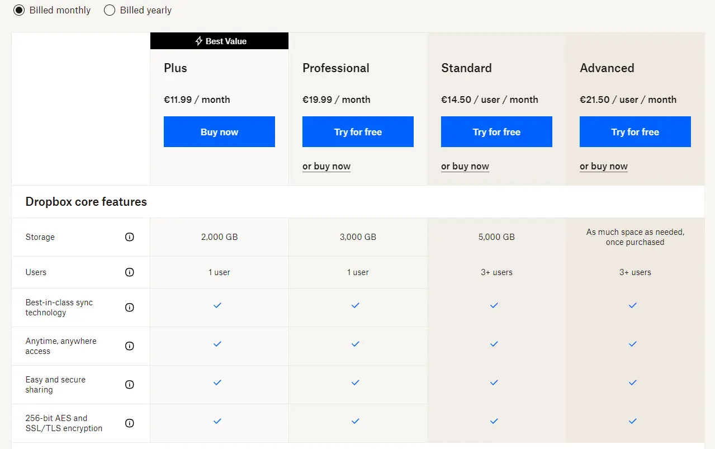Screen dimensions: 715x449
Task: Click '256-bit AES and SSL/TLS encryption' label
Action: [x=64, y=423]
